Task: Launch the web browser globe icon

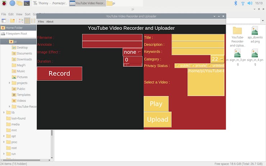Action: point(12,3)
